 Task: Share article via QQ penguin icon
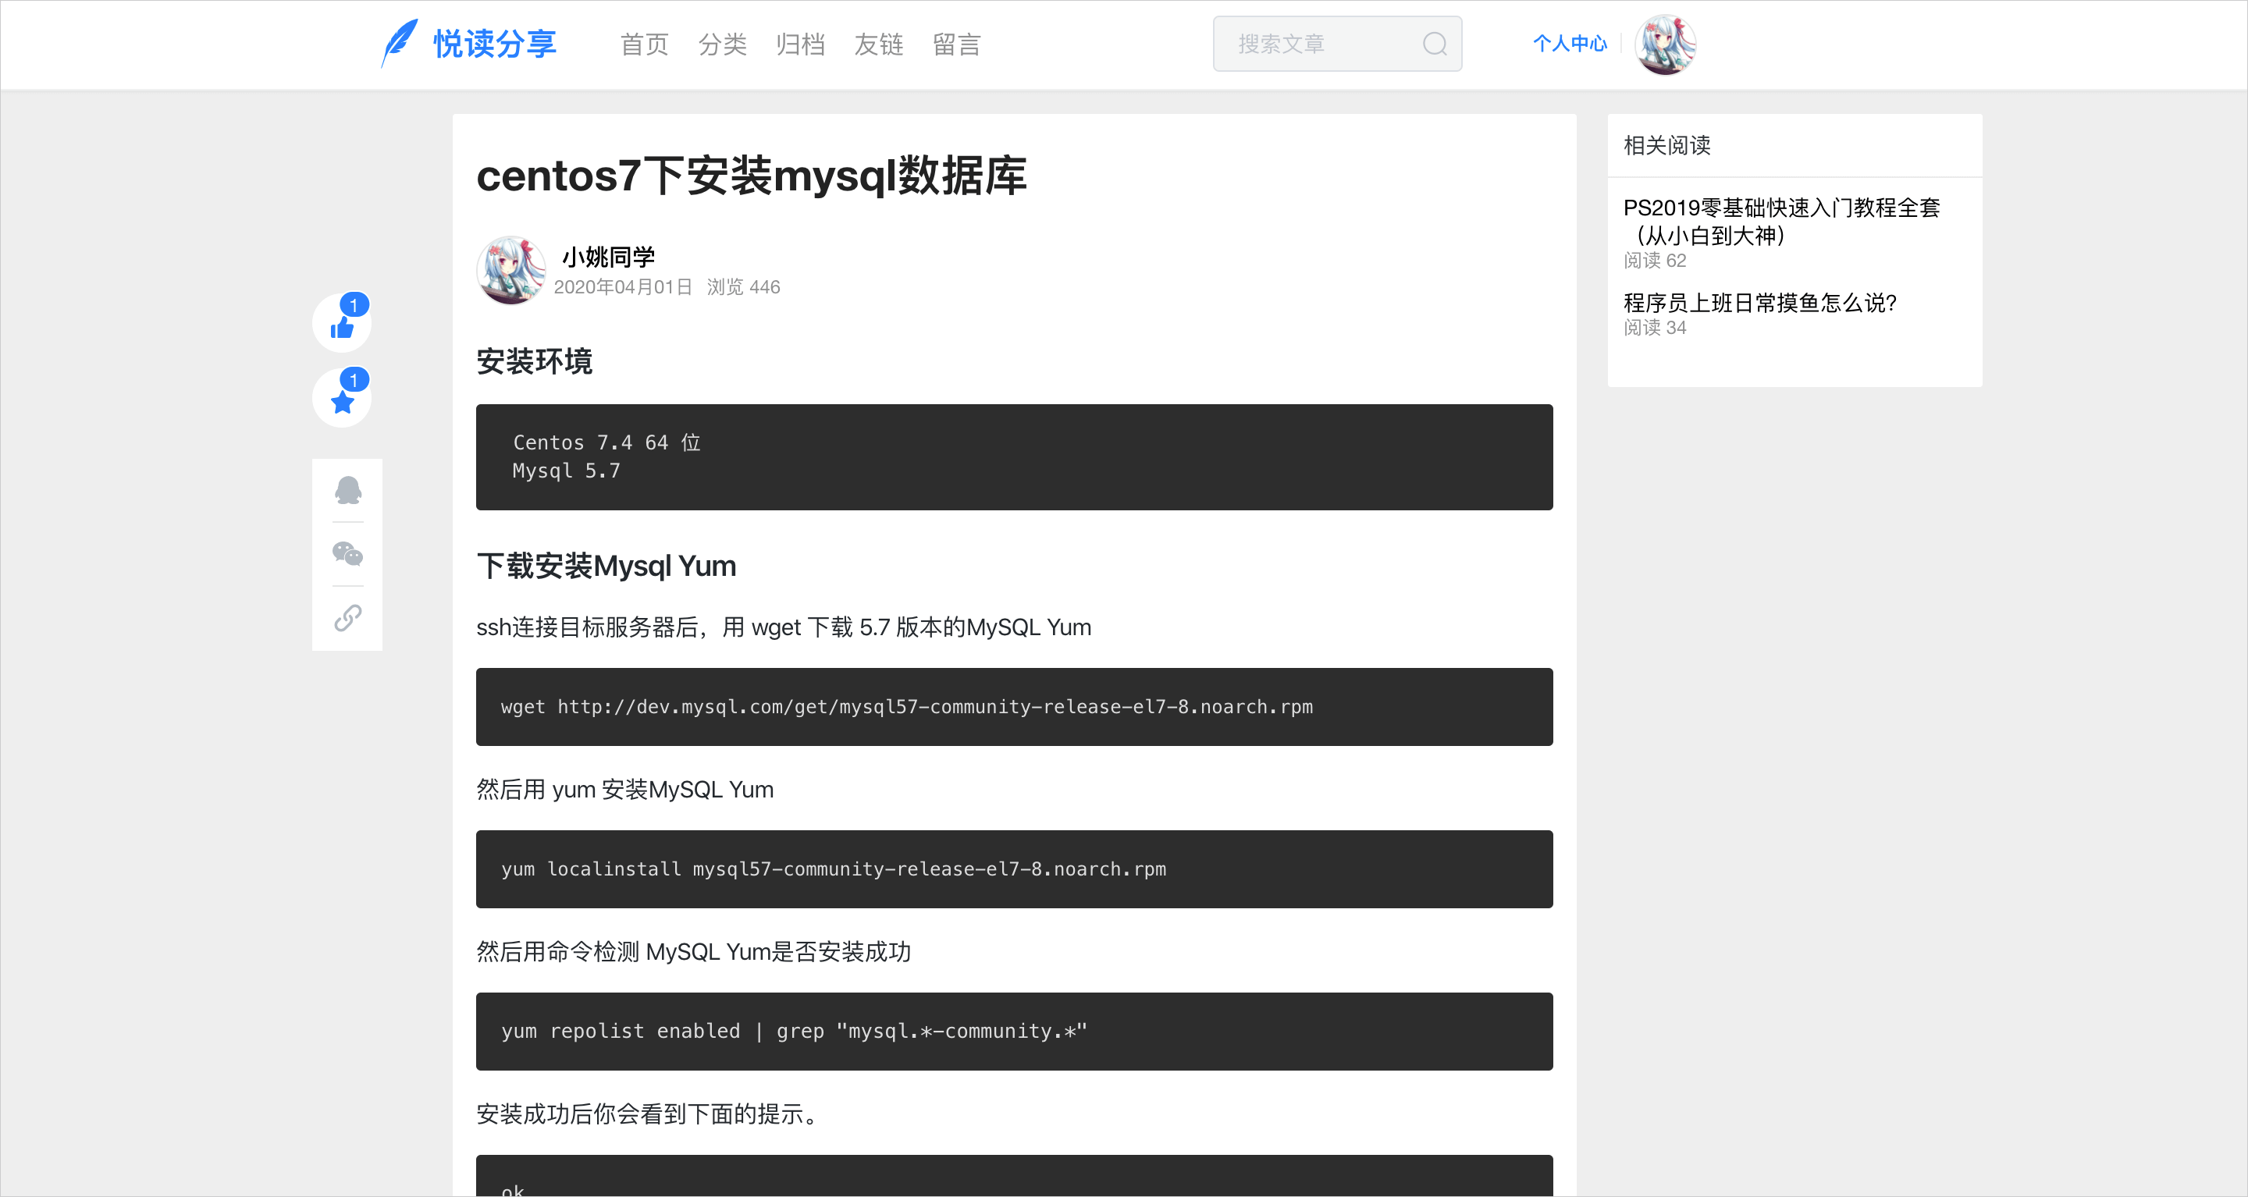pyautogui.click(x=347, y=490)
